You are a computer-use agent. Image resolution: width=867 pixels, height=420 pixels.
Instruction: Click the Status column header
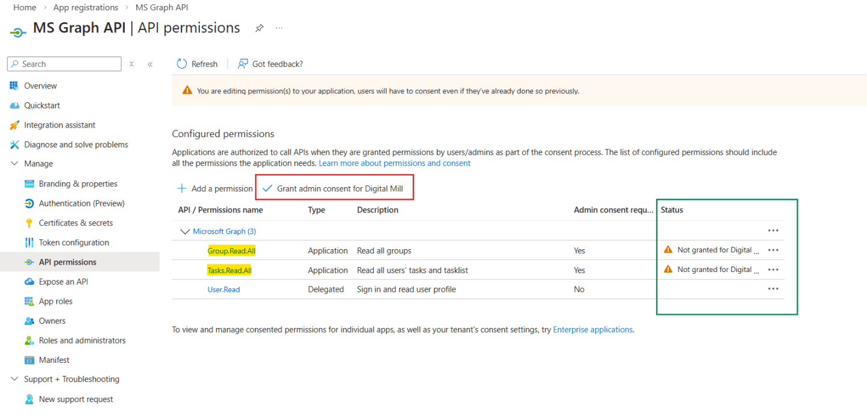[672, 210]
